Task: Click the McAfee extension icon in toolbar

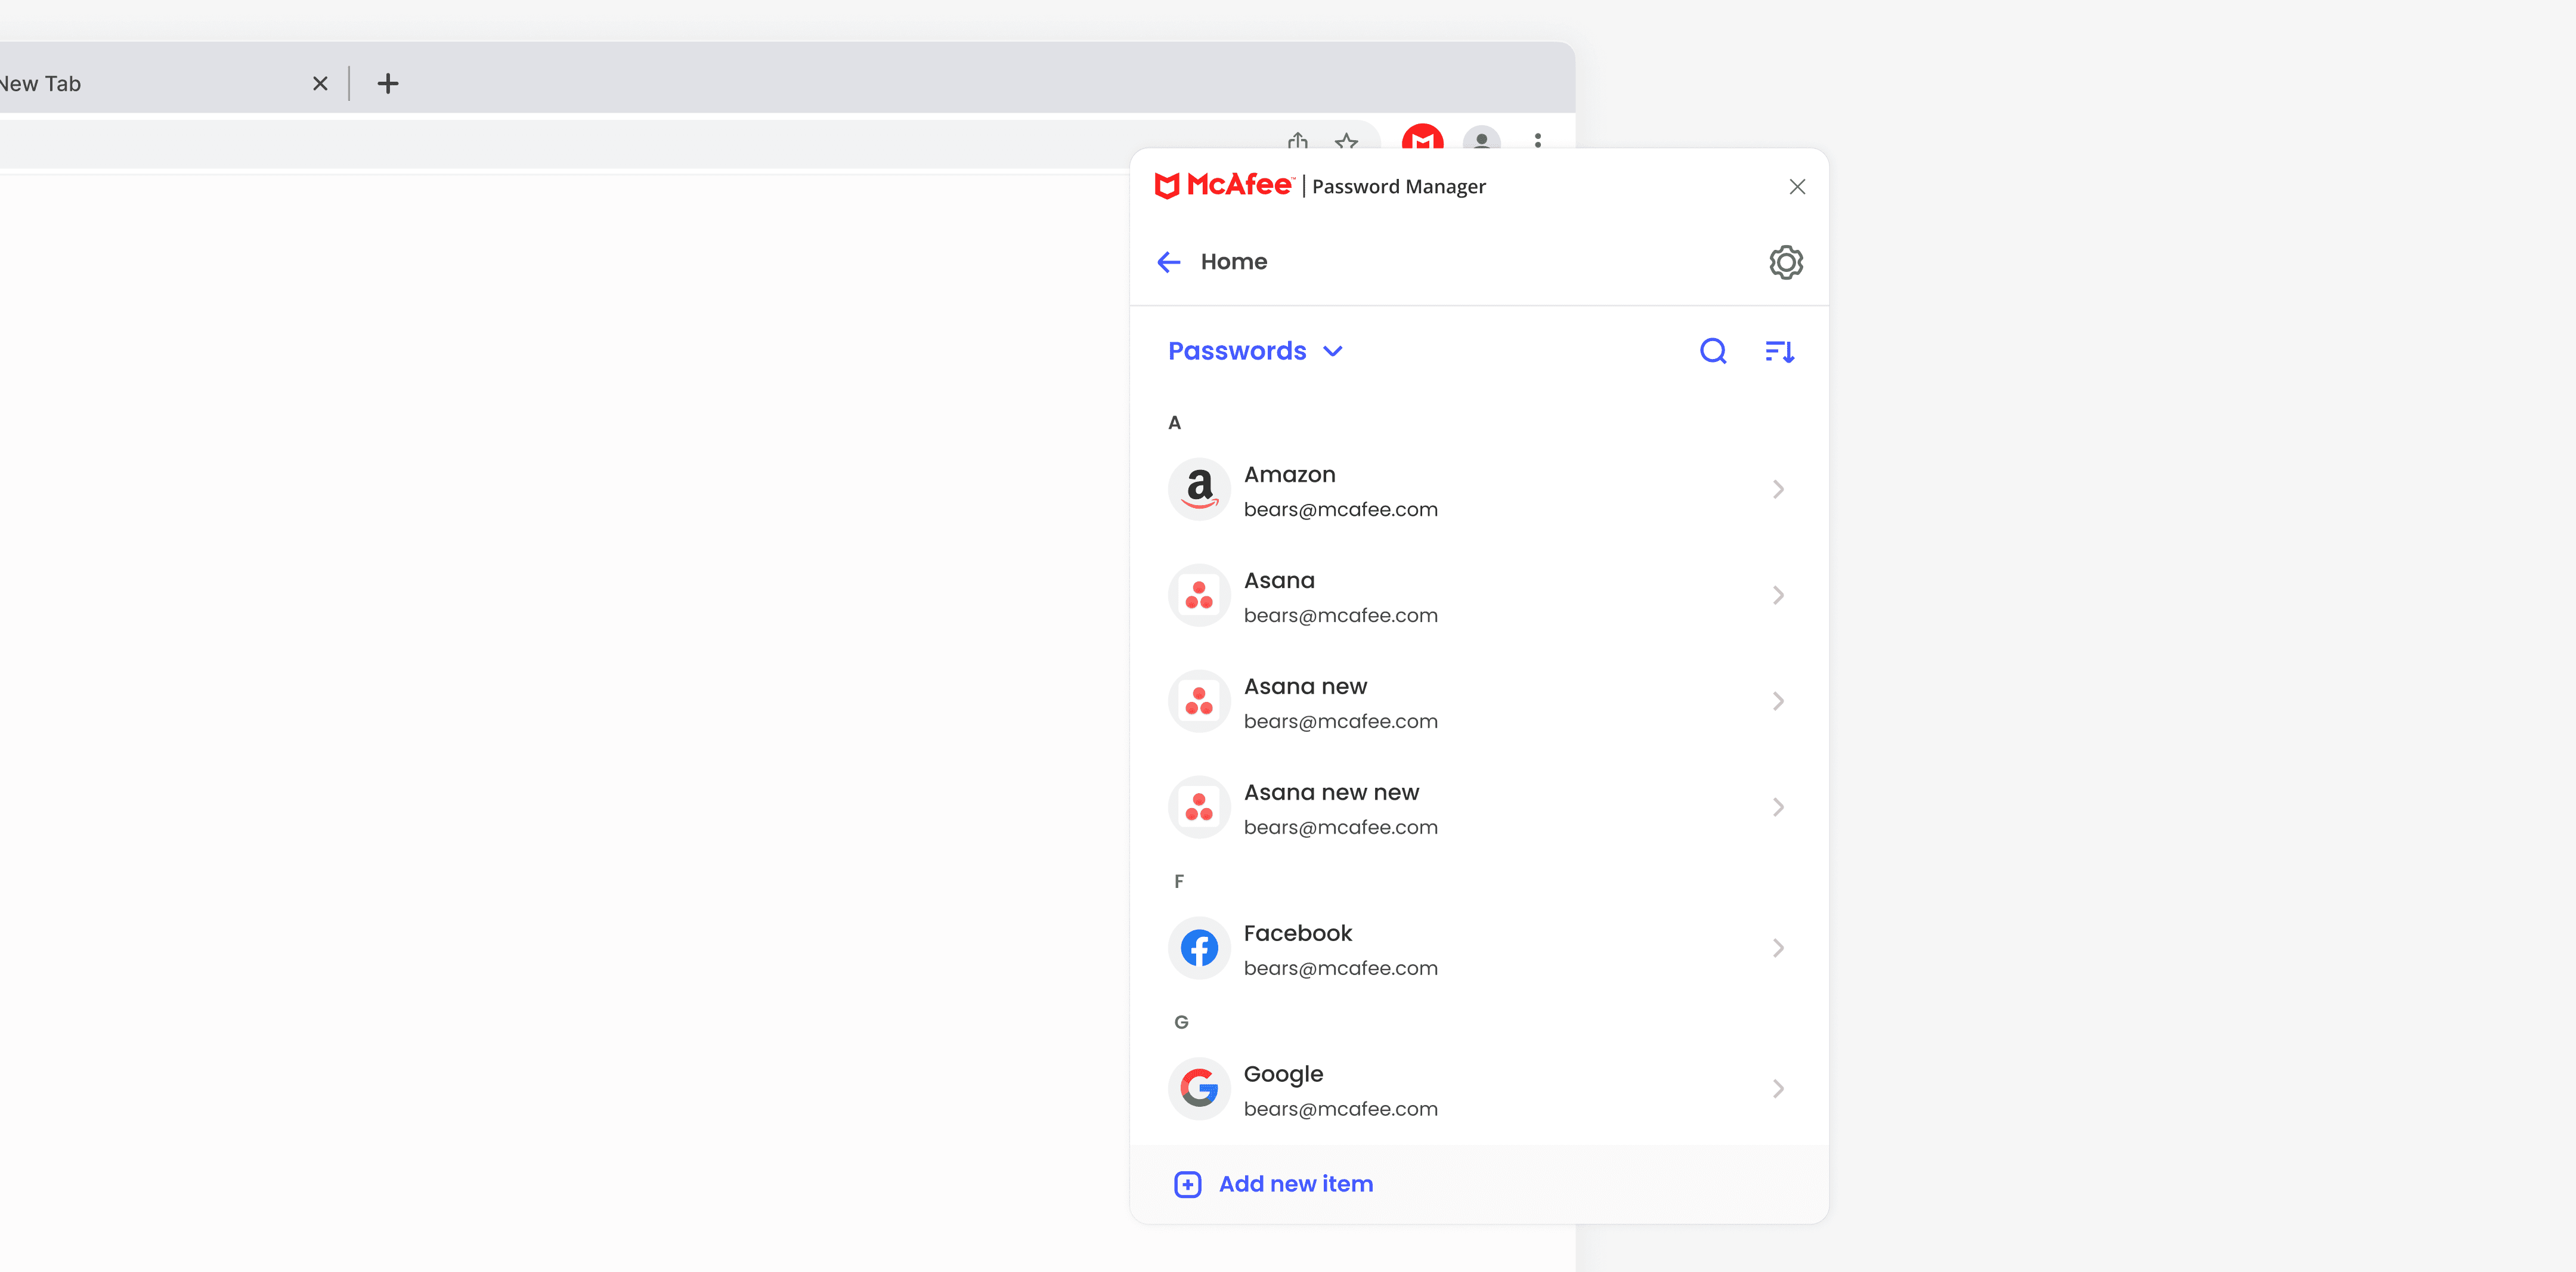Action: tap(1422, 138)
